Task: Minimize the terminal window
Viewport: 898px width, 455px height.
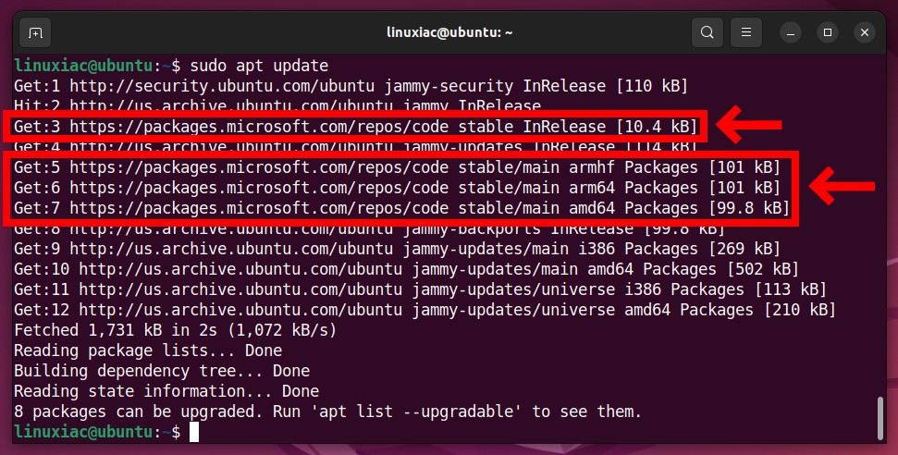Action: click(791, 32)
